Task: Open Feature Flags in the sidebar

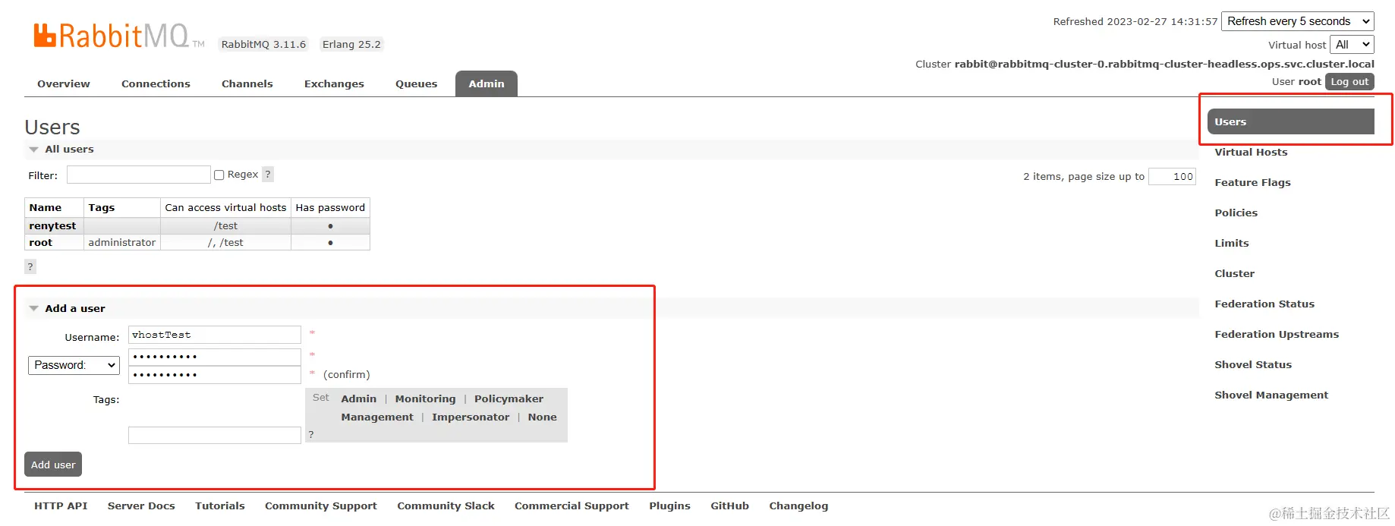Action: point(1252,183)
